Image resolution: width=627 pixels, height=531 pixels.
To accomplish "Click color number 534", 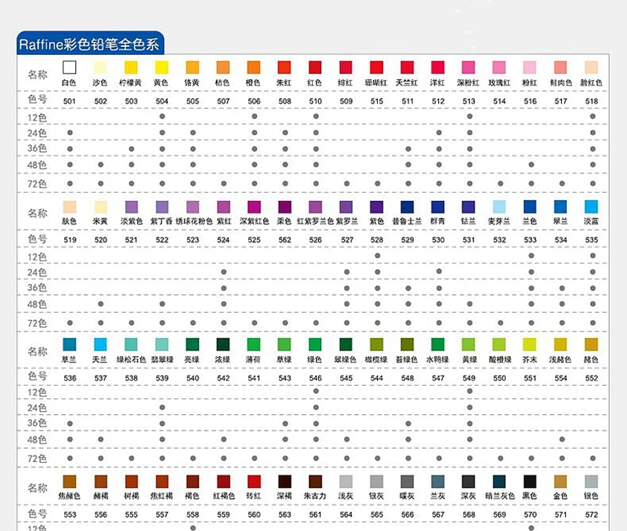I will point(560,240).
